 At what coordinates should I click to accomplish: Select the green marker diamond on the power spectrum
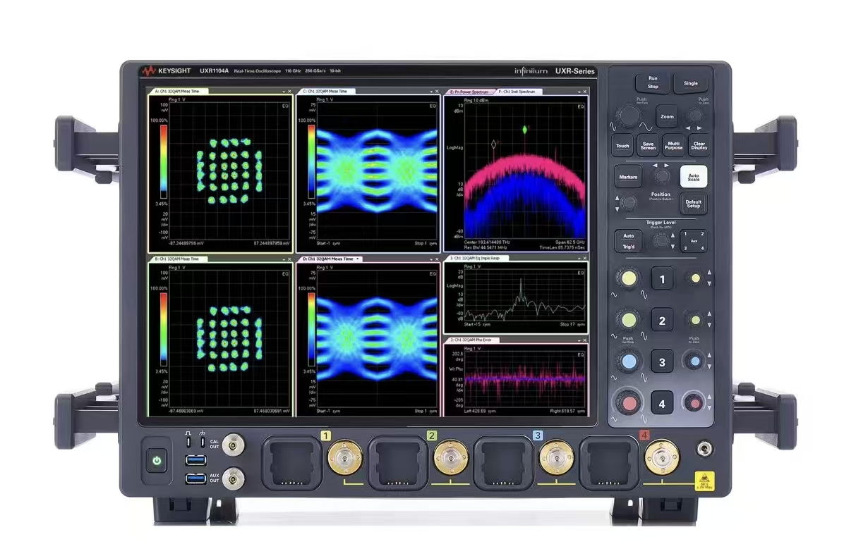525,130
